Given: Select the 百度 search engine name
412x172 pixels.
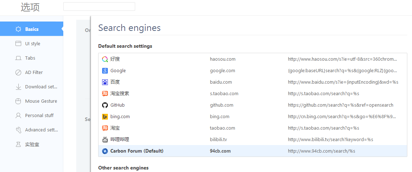Looking at the screenshot, I should [x=115, y=82].
